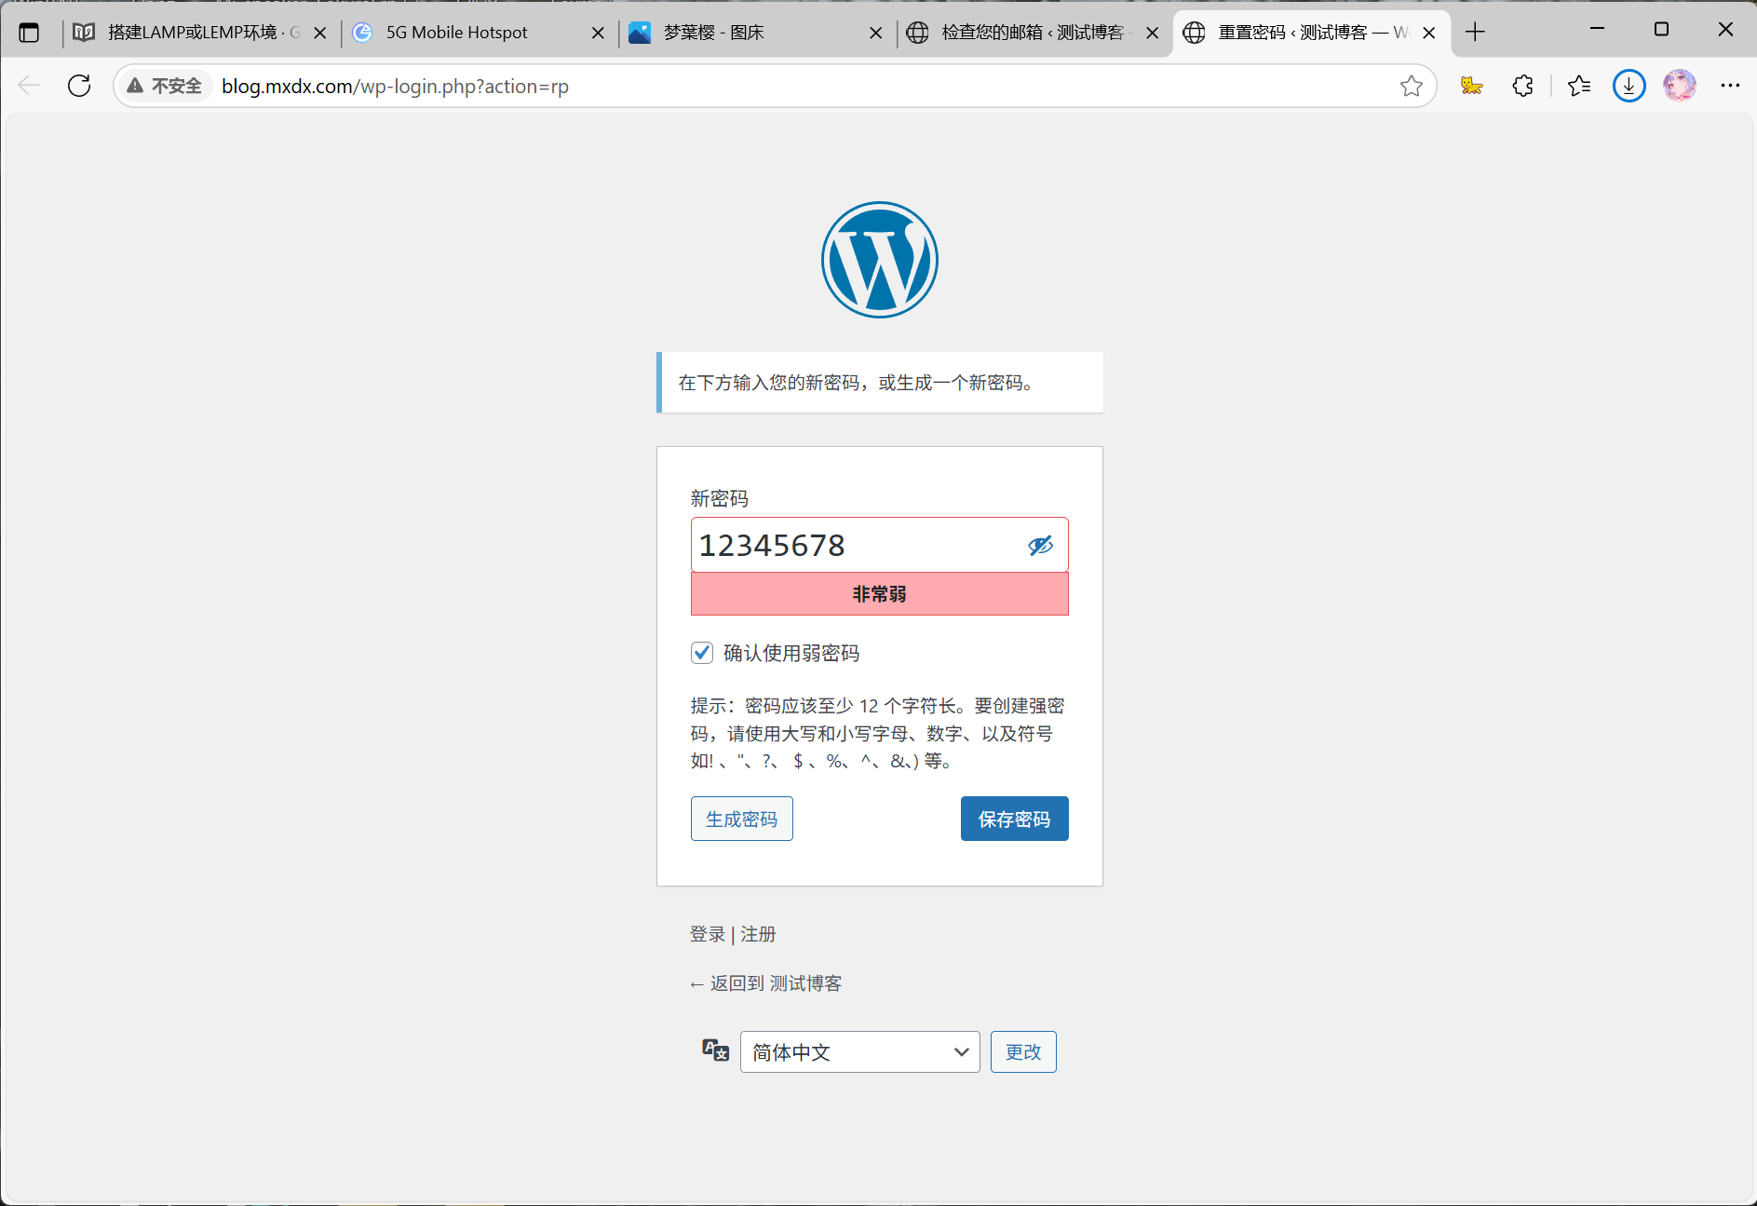The height and width of the screenshot is (1206, 1757).
Task: Click the 不安全 security warning
Action: [x=165, y=86]
